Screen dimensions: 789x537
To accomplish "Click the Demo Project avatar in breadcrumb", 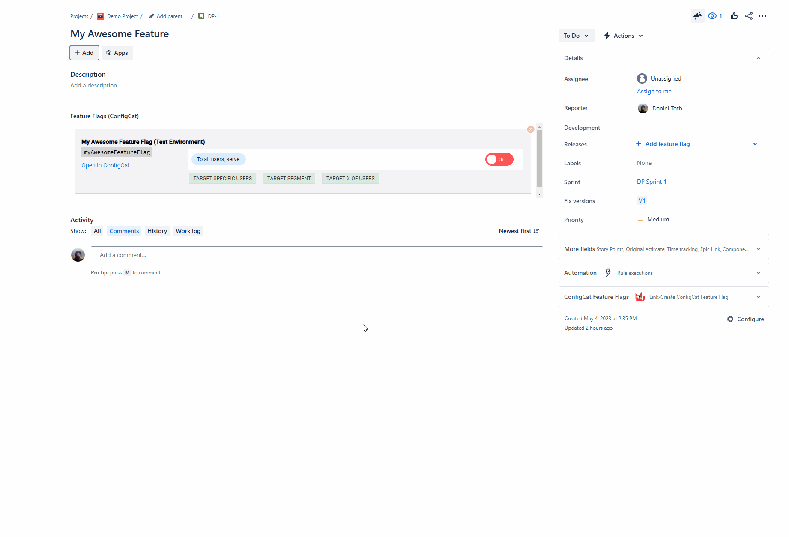I will [100, 16].
